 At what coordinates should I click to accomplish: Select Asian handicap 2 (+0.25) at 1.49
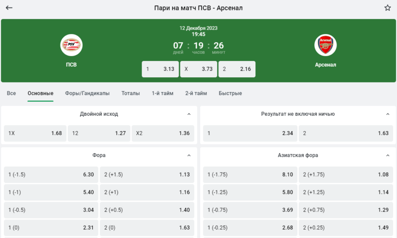point(346,228)
